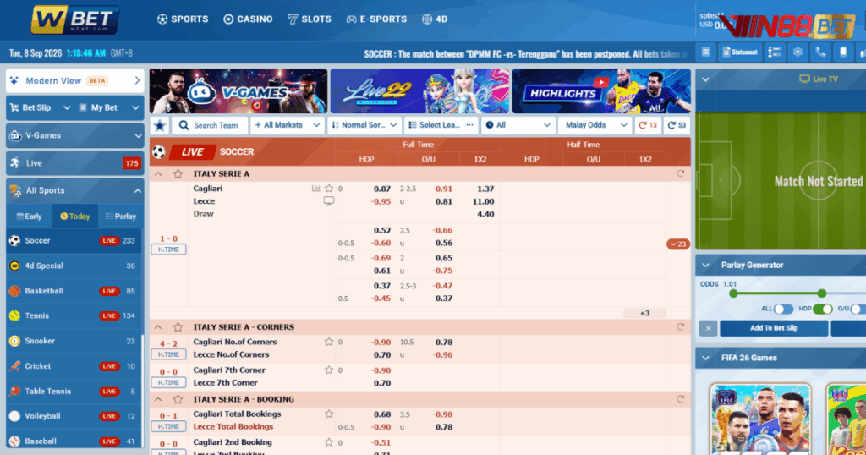Image resolution: width=866 pixels, height=455 pixels.
Task: Collapse the Live TV panel
Action: tap(706, 79)
